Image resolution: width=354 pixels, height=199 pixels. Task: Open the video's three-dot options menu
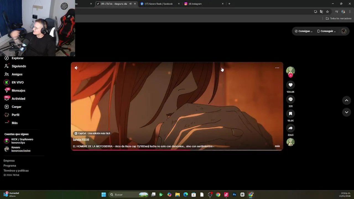coord(277,68)
